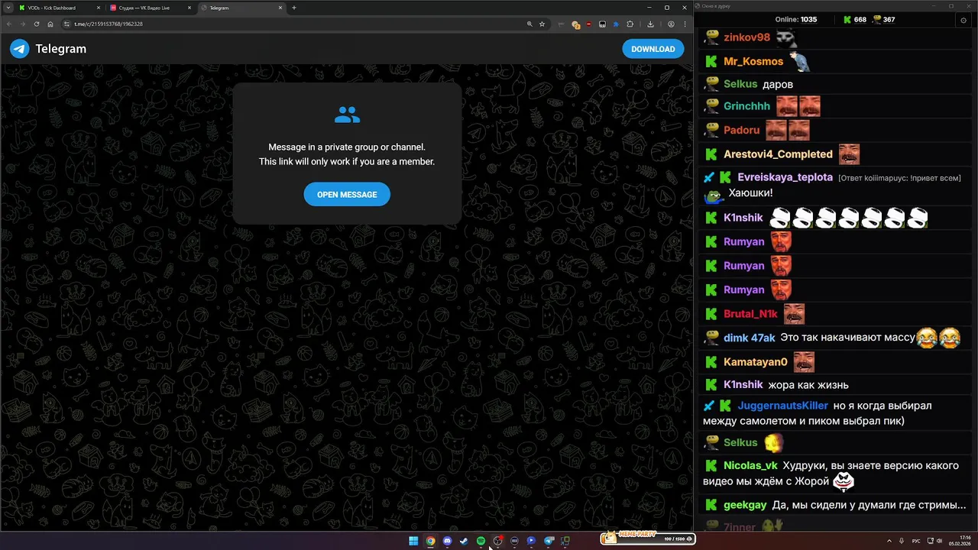Open Discord from the taskbar

[447, 541]
